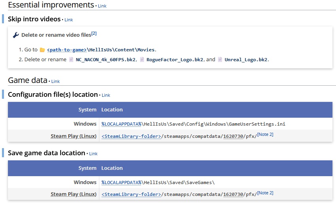This screenshot has height=205, width=336.
Task: Click Note 2 in save game table
Action: point(265,193)
